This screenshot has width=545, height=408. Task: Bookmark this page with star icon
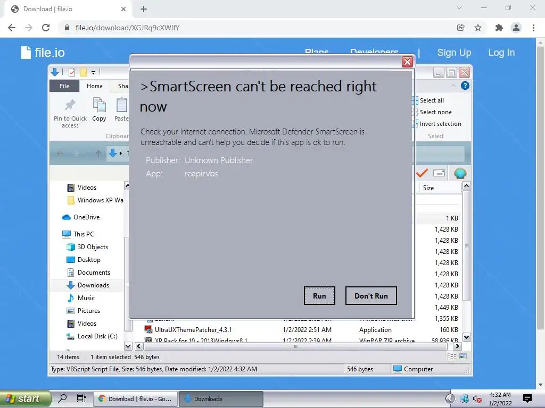pyautogui.click(x=478, y=28)
